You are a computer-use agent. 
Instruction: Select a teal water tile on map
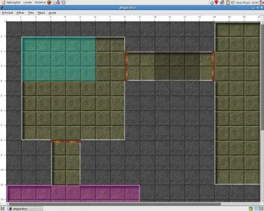click(x=59, y=59)
